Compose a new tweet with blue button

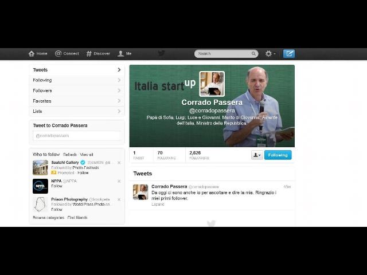pos(289,53)
